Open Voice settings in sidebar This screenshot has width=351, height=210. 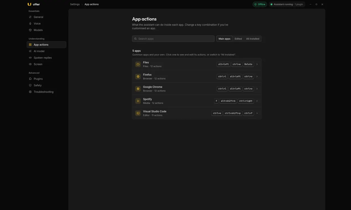46,23
